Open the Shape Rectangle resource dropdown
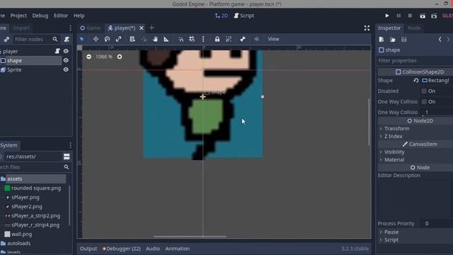 click(437, 81)
